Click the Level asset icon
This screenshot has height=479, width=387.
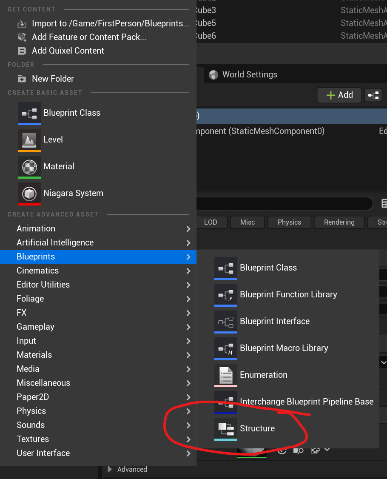[29, 140]
